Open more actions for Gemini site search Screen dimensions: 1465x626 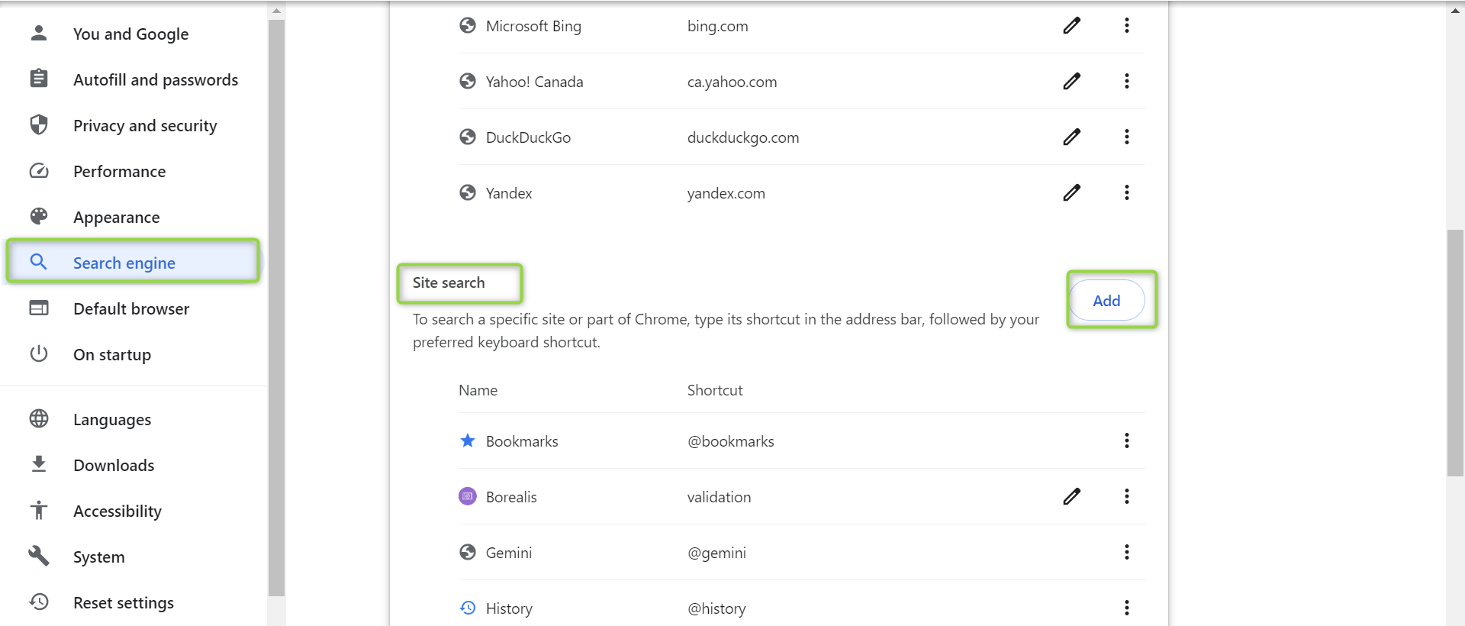[x=1126, y=553]
